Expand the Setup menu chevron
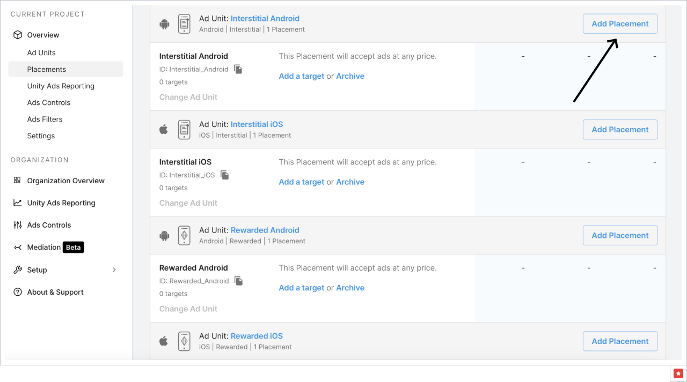Image resolution: width=687 pixels, height=382 pixels. [114, 270]
